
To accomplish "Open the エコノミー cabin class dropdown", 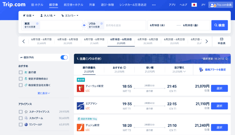I will click(70, 16).
